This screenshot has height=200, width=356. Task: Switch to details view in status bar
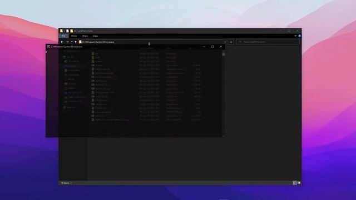coord(294,183)
